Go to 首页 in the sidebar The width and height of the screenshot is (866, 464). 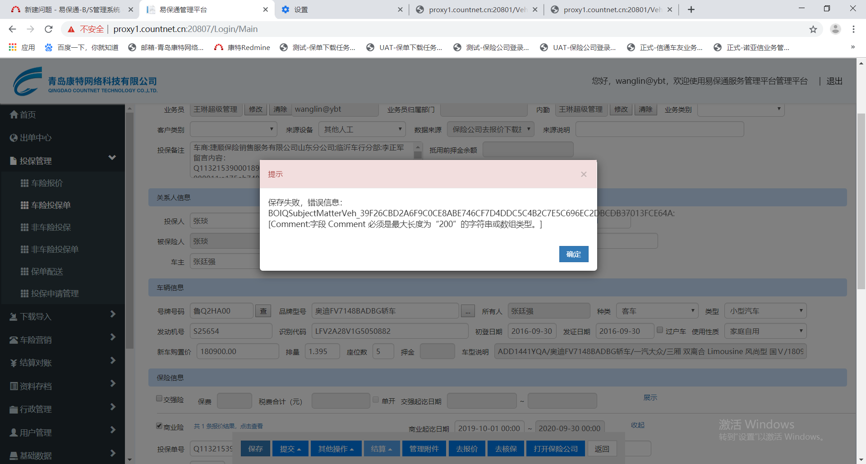23,115
